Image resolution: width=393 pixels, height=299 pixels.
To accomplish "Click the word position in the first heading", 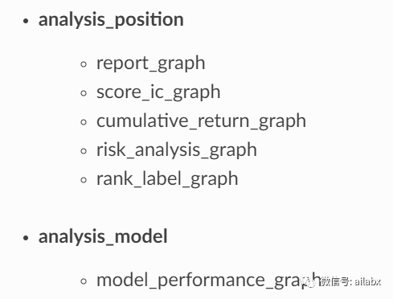I will (x=149, y=20).
